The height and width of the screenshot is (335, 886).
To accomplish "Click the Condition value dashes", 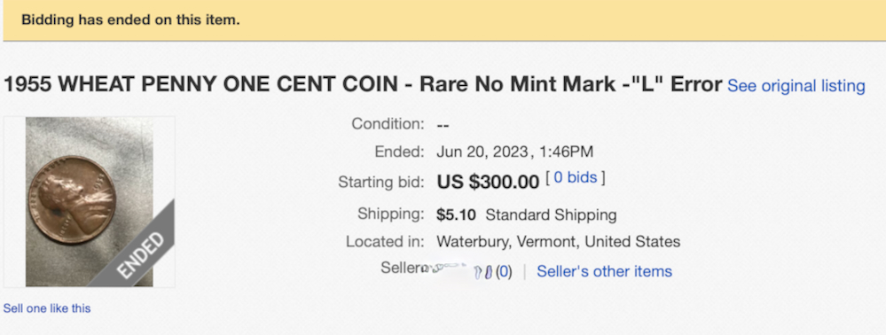I will (443, 124).
